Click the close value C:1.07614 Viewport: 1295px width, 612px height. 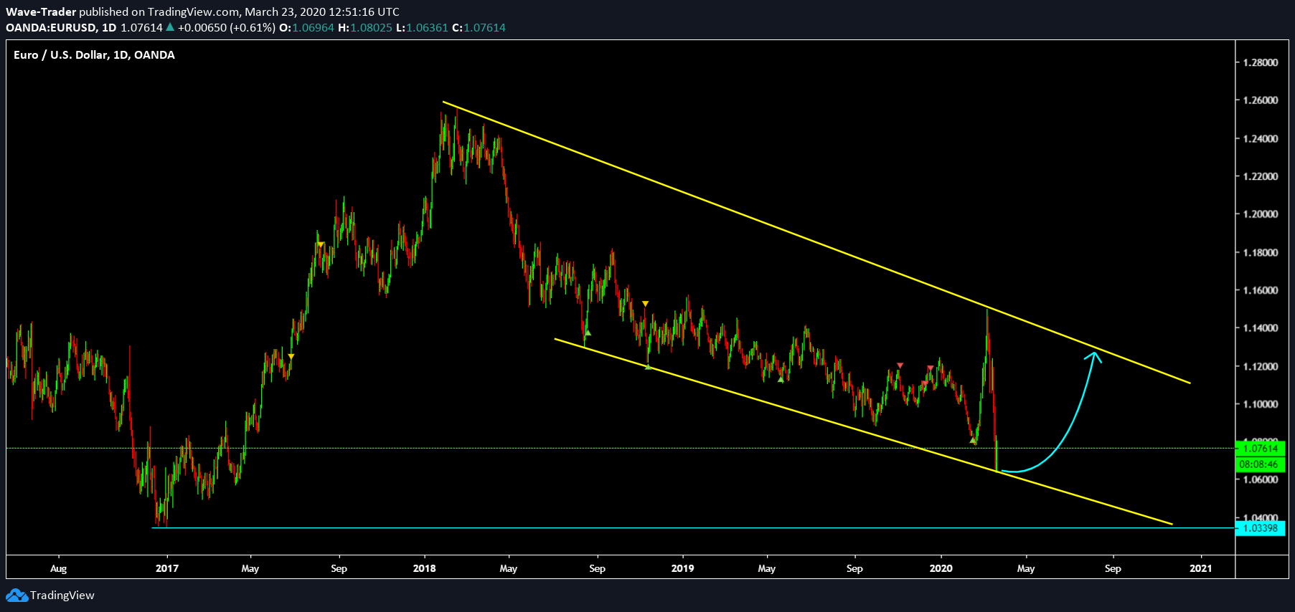(479, 28)
